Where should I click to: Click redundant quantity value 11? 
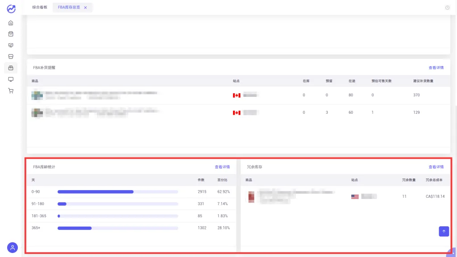pyautogui.click(x=404, y=196)
